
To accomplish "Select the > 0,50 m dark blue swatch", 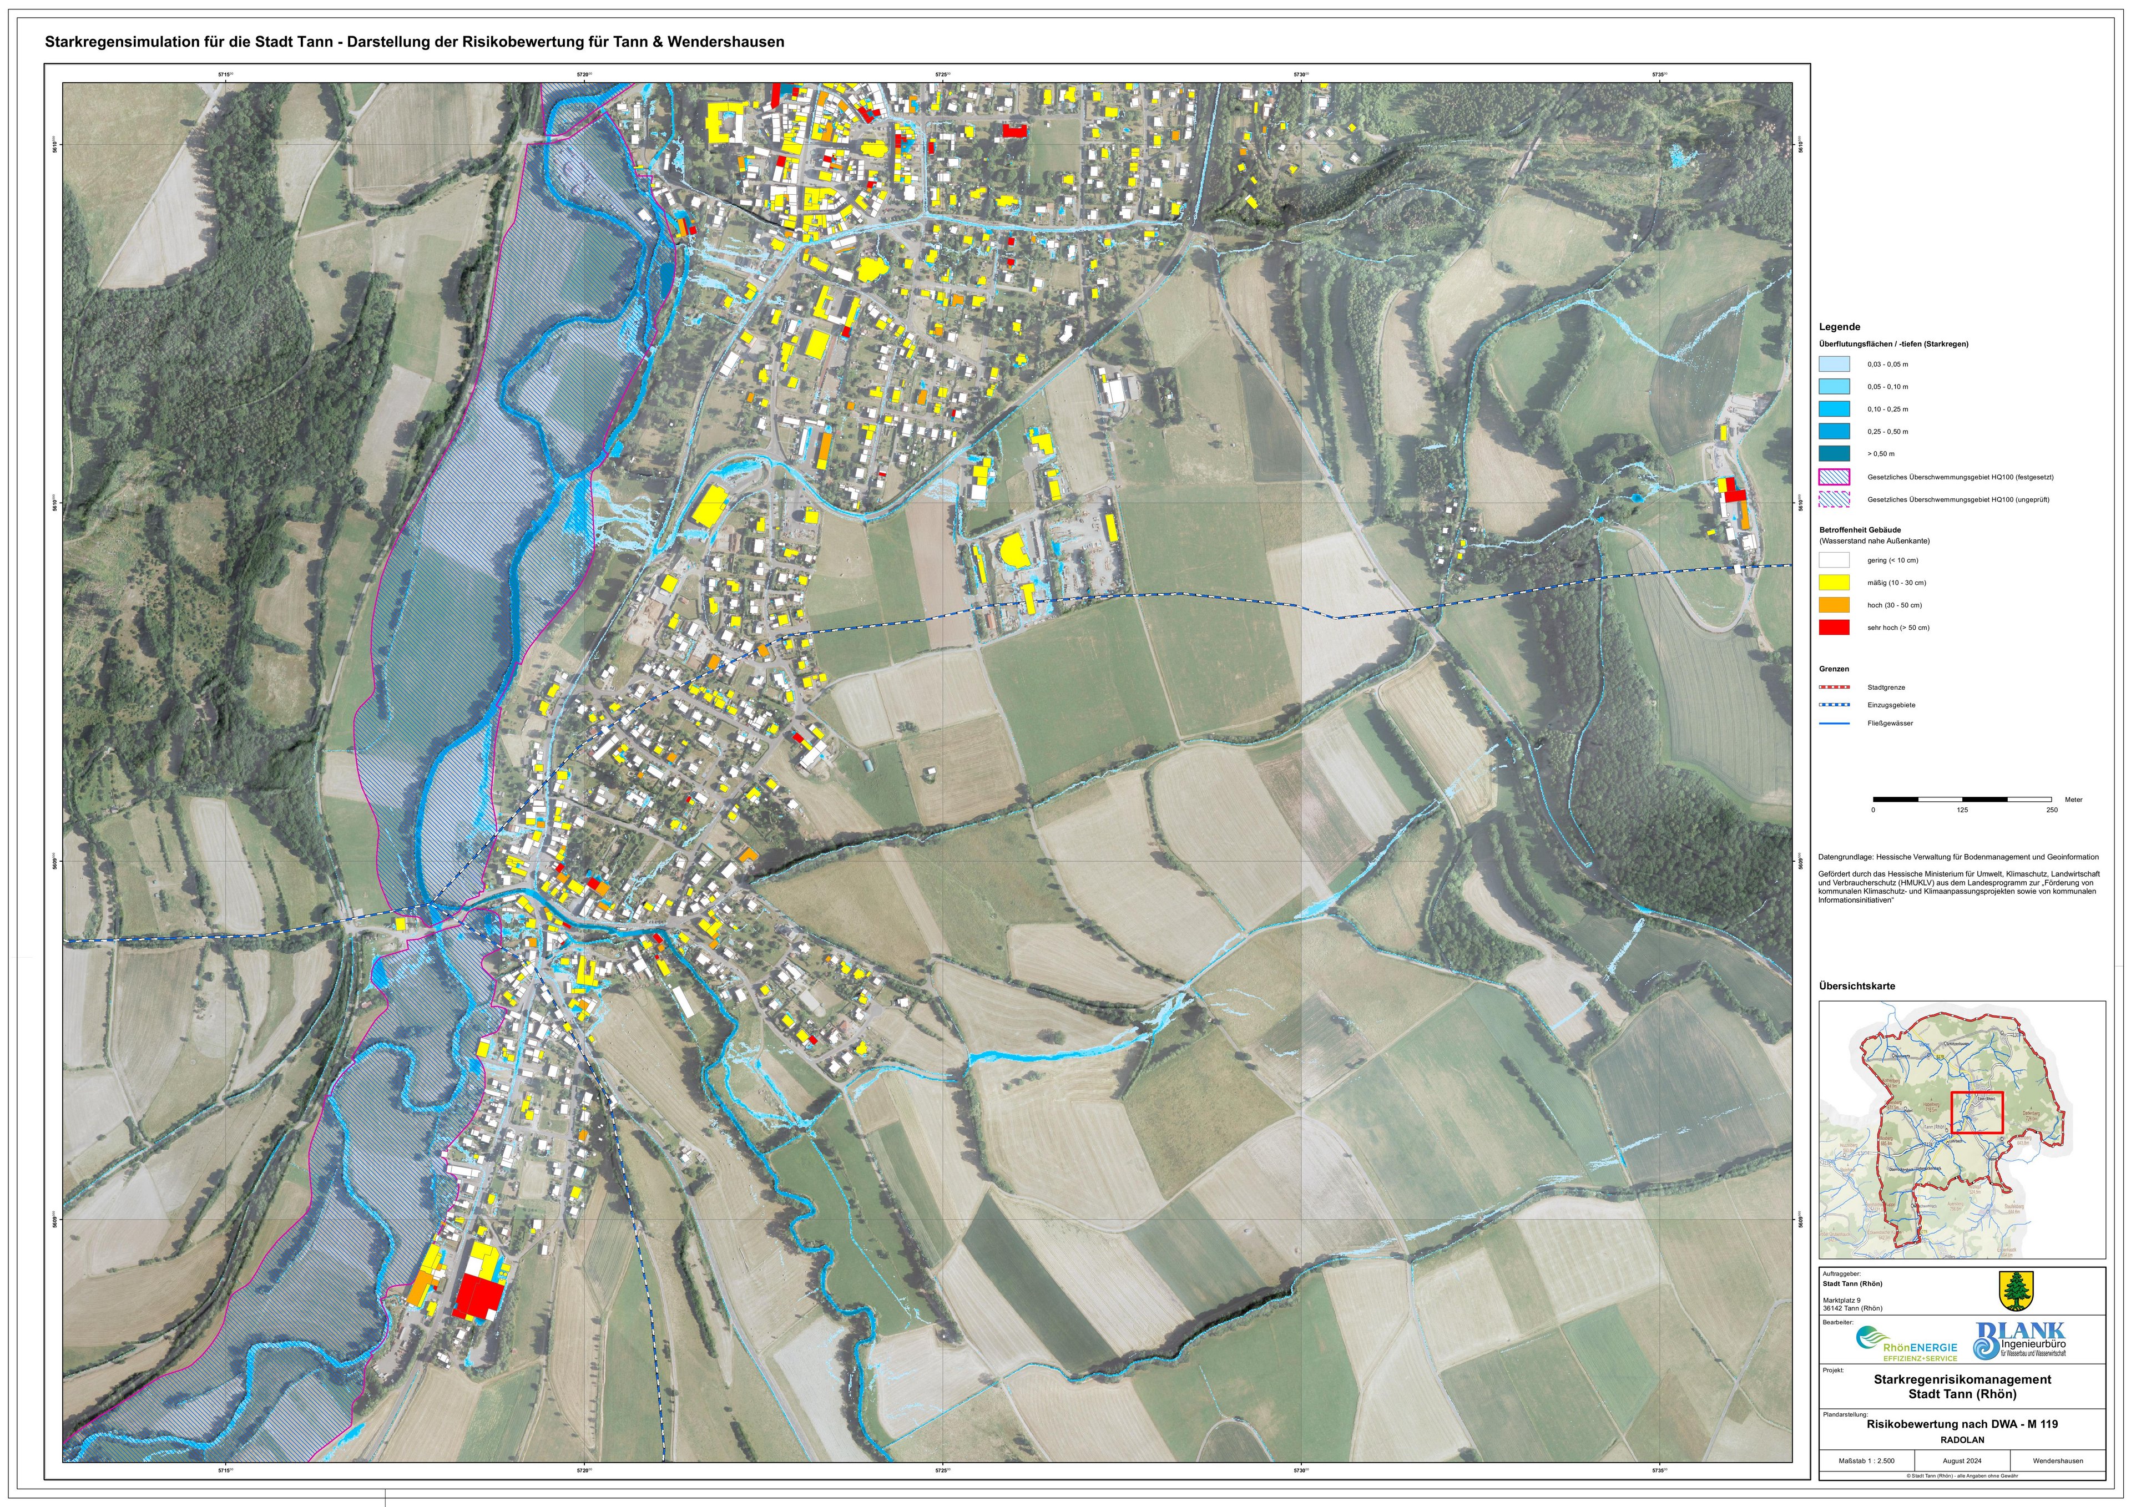I will [1834, 454].
